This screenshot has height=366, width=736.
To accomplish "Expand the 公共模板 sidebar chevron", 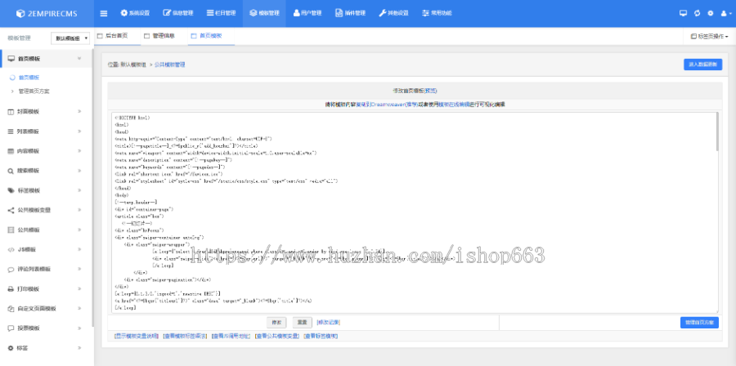I will [79, 230].
